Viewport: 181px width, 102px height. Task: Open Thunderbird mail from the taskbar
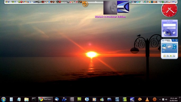(x=57, y=99)
